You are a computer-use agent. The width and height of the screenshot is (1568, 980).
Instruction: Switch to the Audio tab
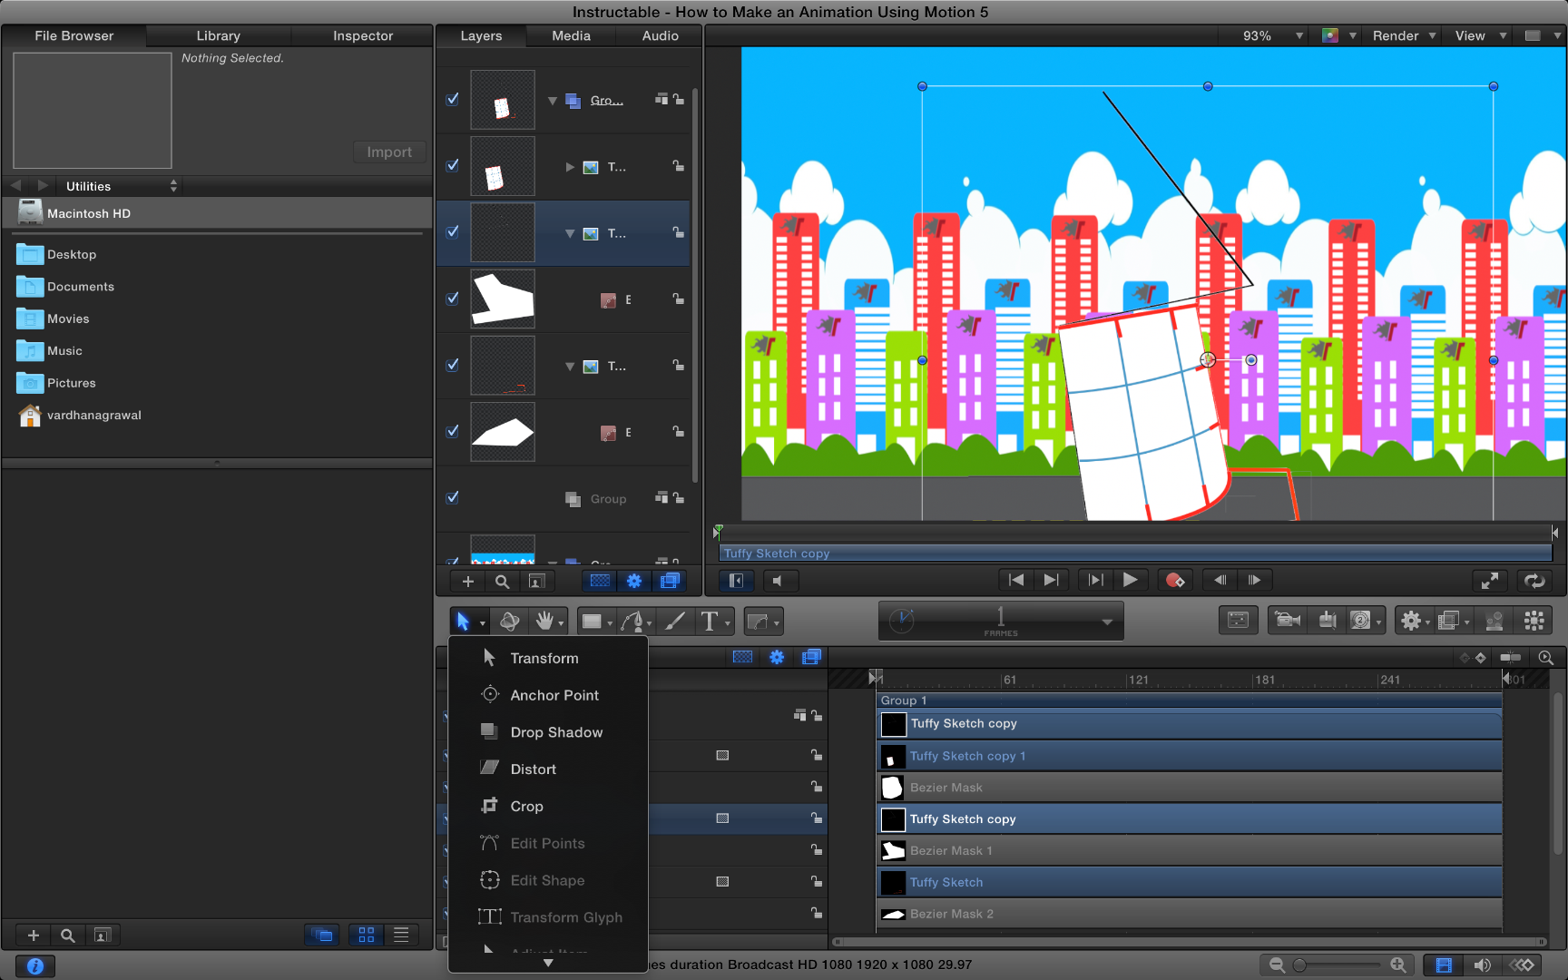(x=661, y=35)
